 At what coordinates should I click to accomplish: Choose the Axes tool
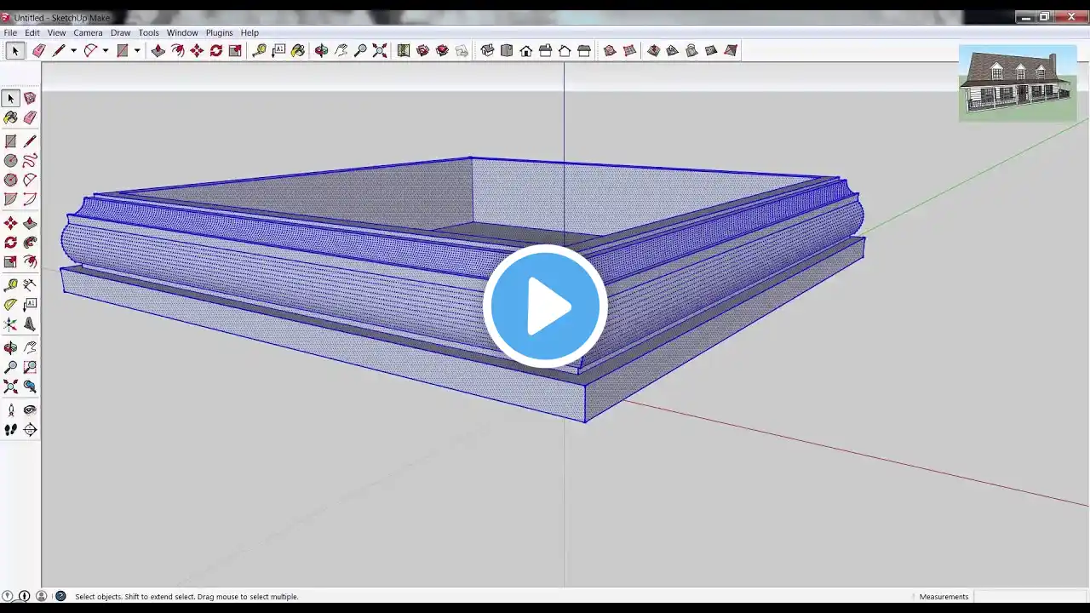coord(10,324)
